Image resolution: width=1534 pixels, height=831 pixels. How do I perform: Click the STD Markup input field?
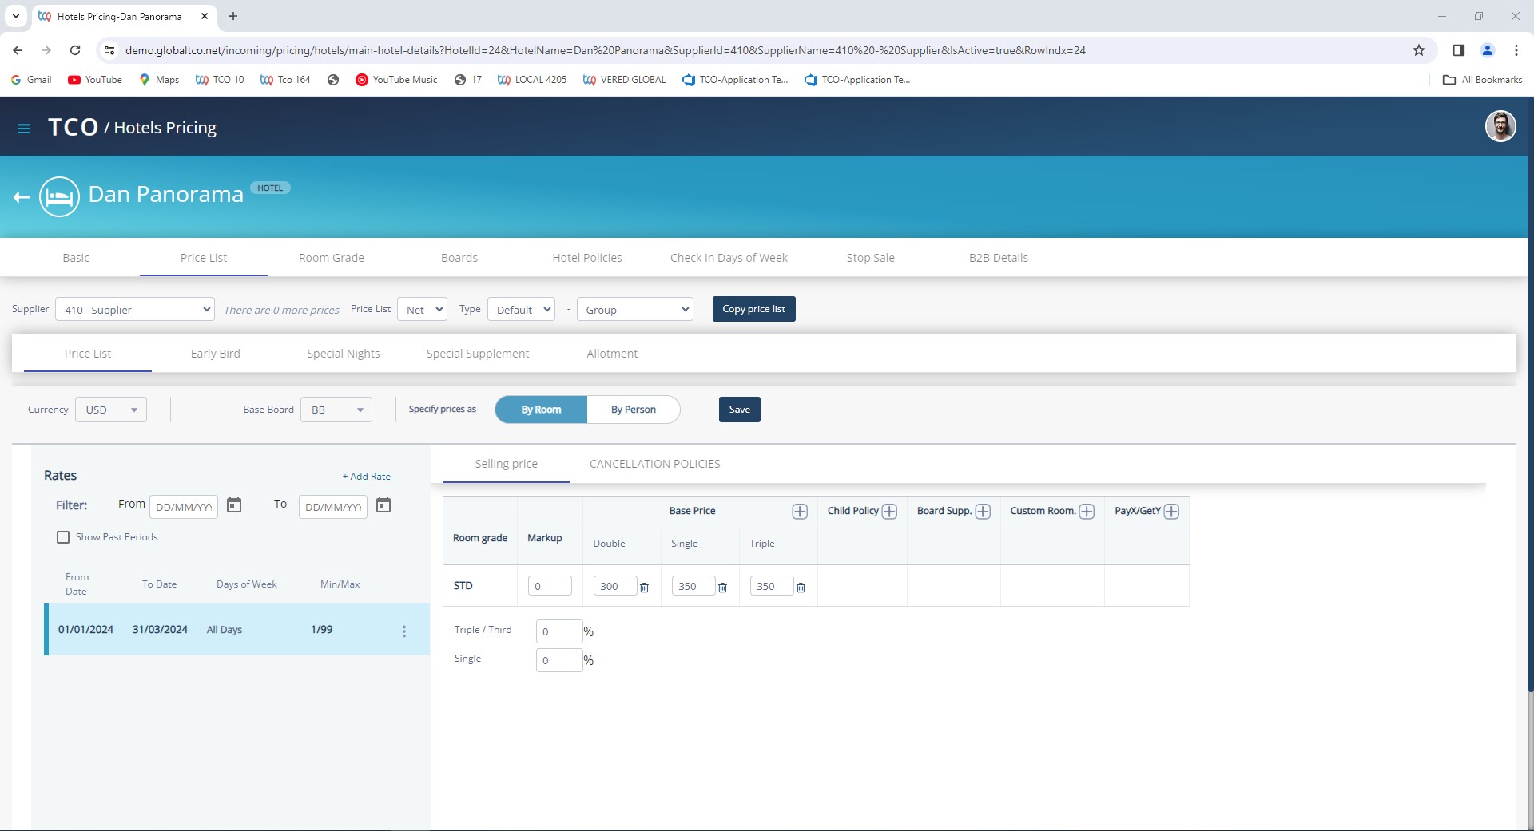tap(550, 586)
